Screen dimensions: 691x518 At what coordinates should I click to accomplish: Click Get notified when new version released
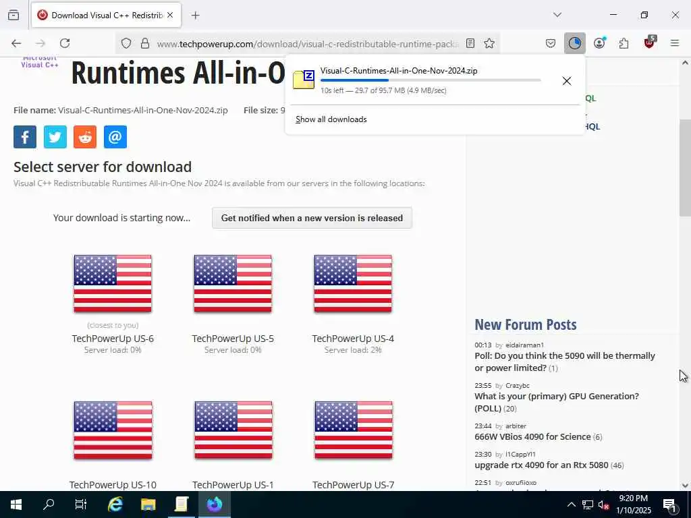tap(312, 218)
